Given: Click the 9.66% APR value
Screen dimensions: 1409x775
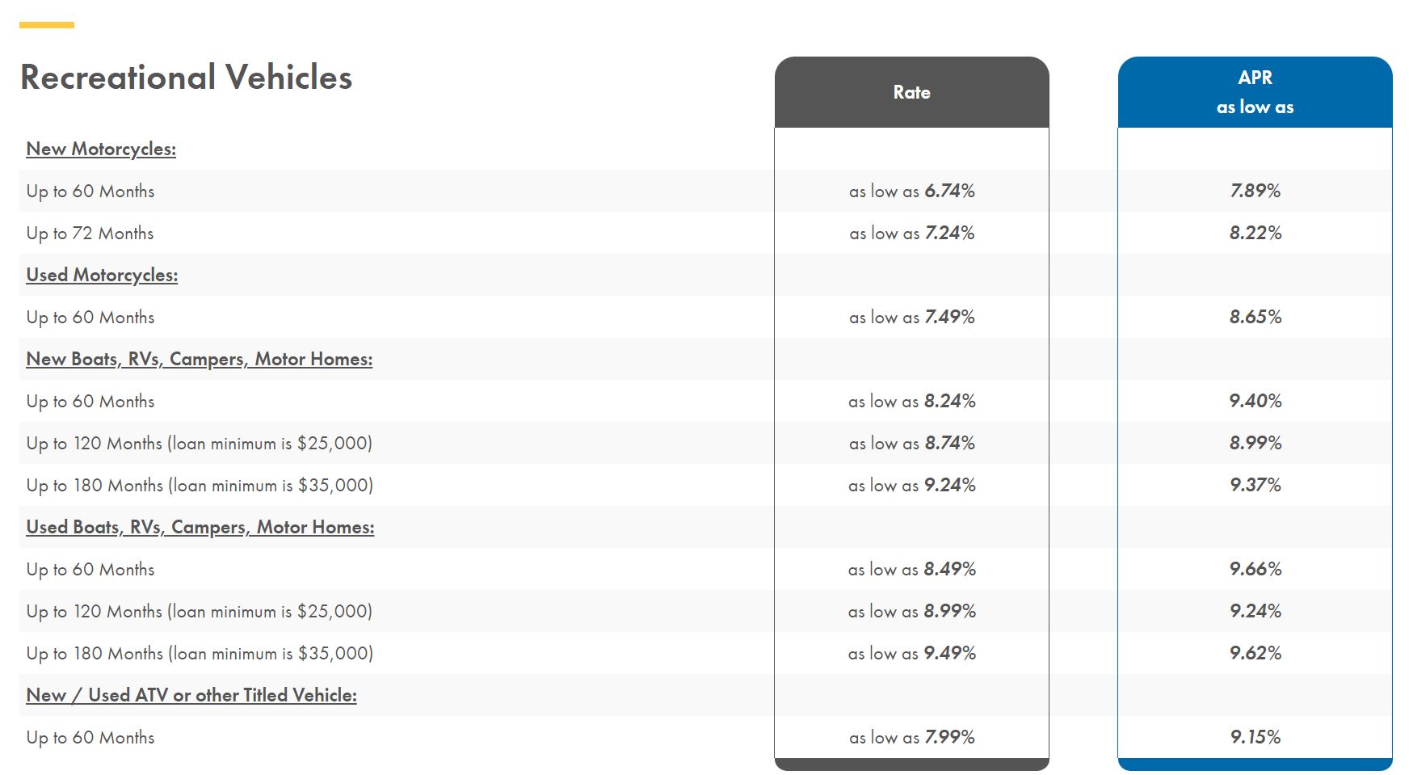Looking at the screenshot, I should [x=1255, y=569].
